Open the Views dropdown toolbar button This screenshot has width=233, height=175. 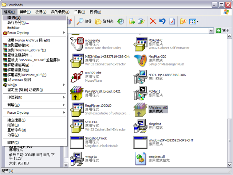coord(194,22)
